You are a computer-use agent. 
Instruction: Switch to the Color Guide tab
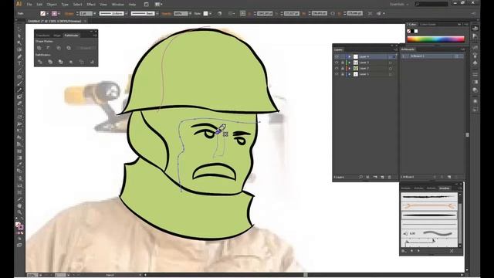click(428, 24)
